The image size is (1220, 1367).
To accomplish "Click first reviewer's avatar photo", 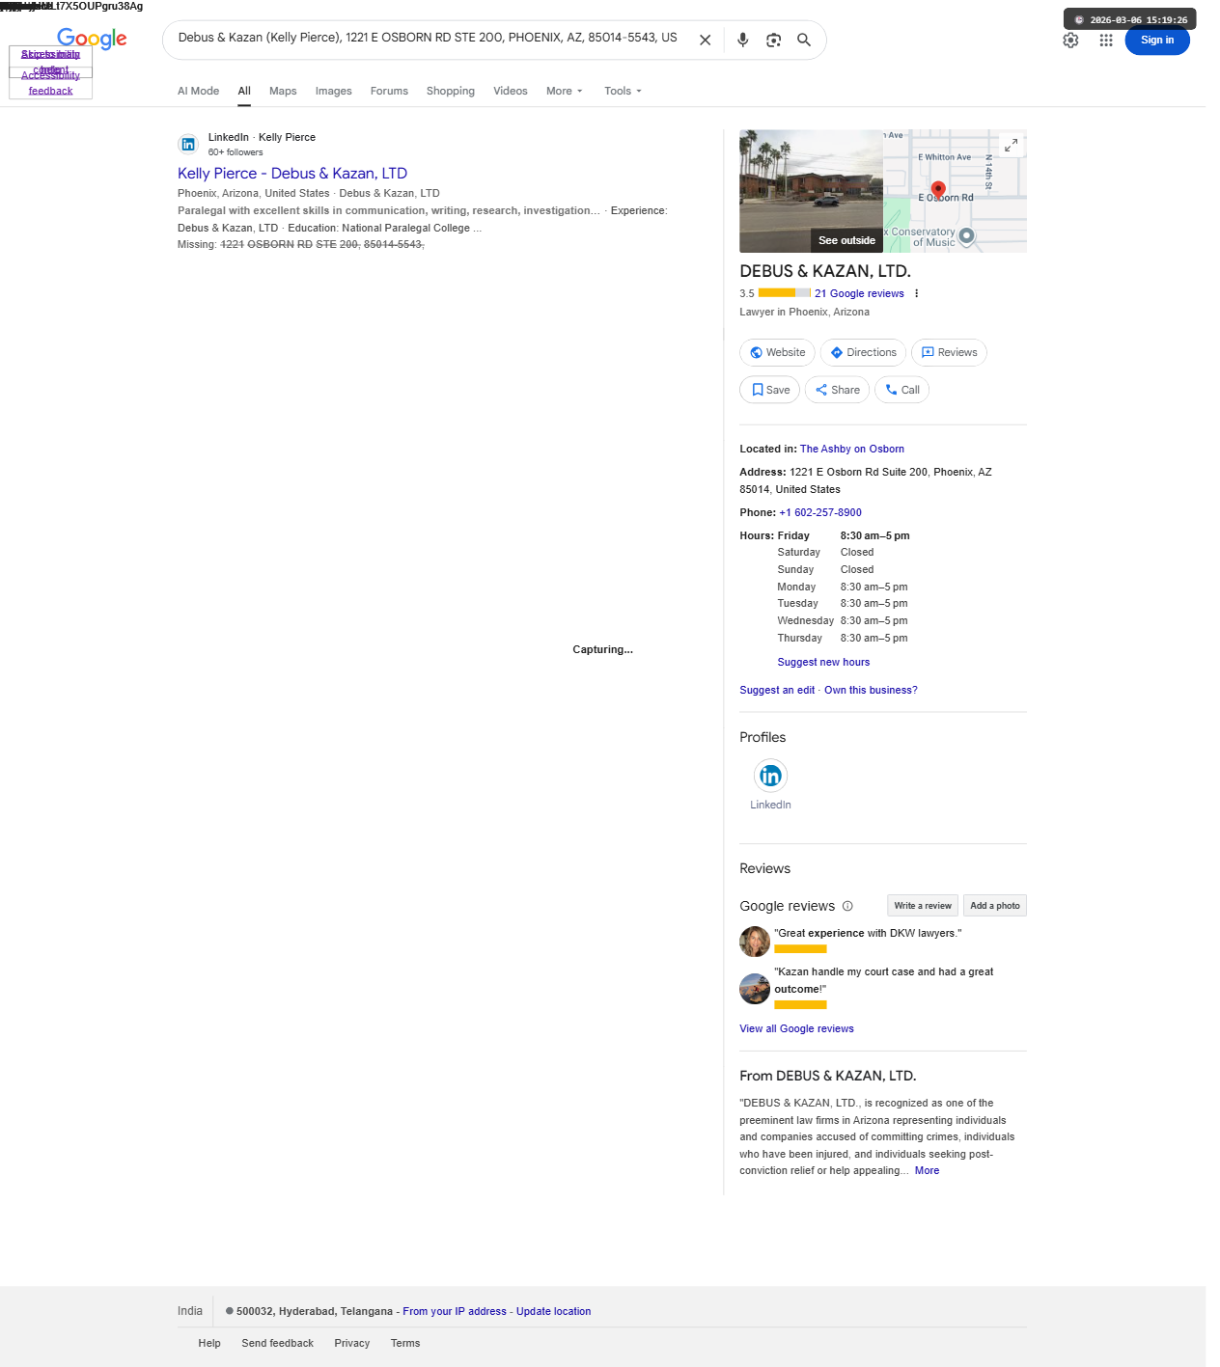I will click(x=755, y=941).
